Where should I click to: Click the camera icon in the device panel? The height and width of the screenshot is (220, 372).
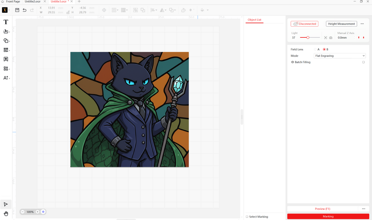(x=330, y=37)
